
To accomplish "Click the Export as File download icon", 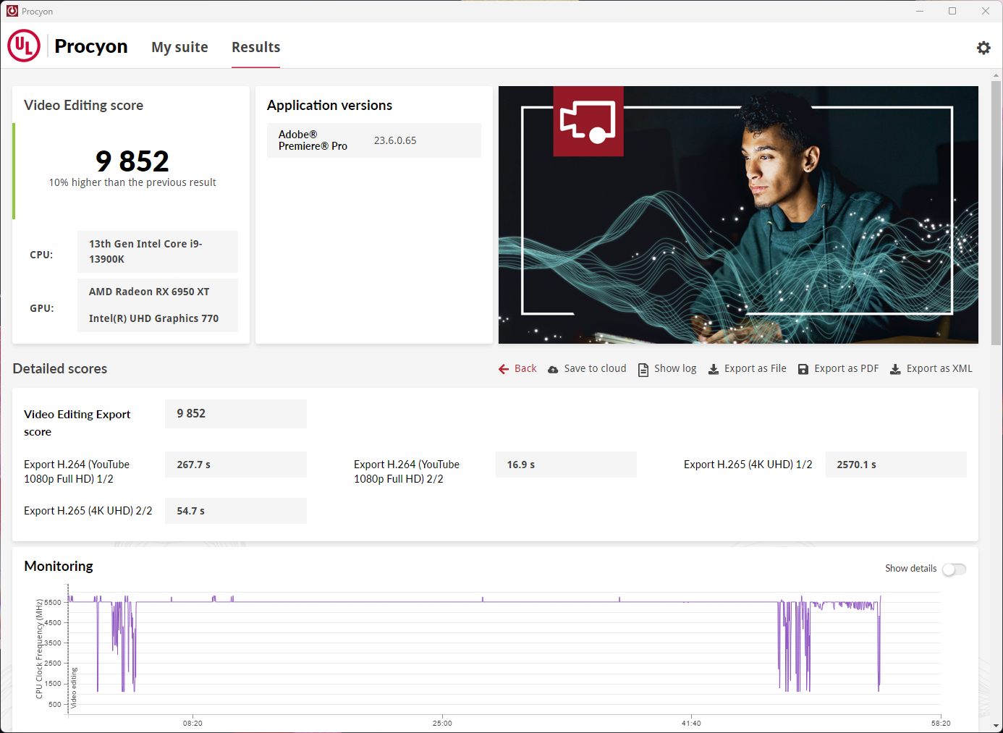I will (714, 369).
